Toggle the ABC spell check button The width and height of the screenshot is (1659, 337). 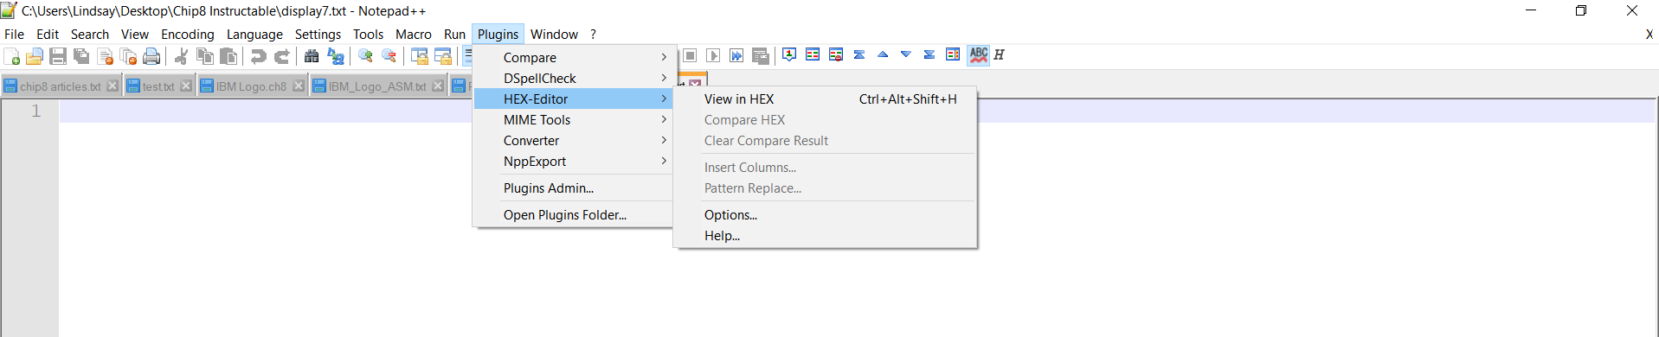[x=979, y=54]
